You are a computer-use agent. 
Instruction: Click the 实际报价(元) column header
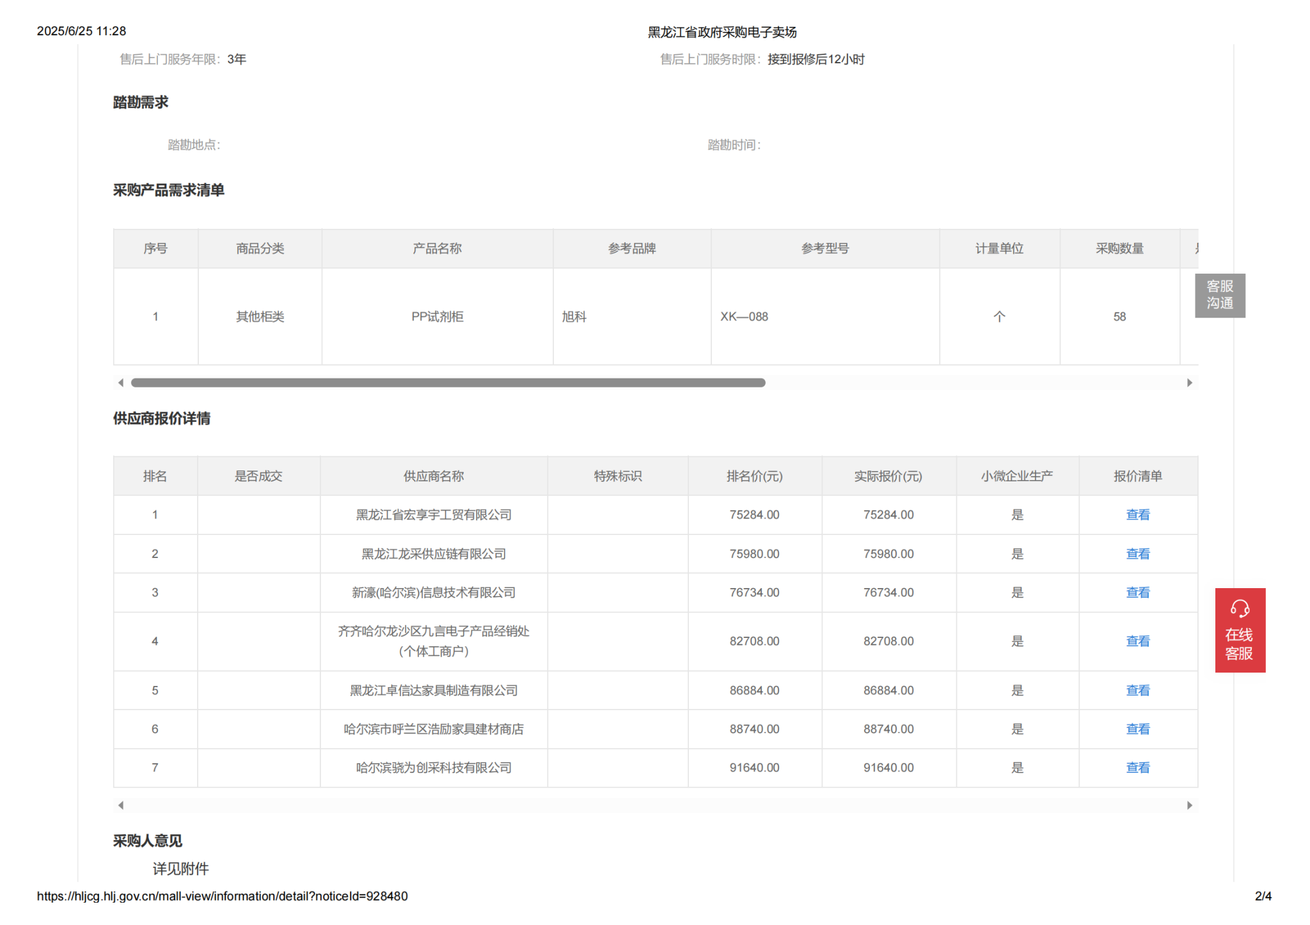[888, 476]
